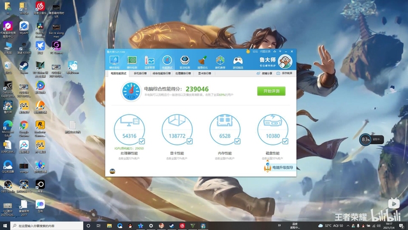Open the title bar dropdown menu arrow in Ludashi

280,52
